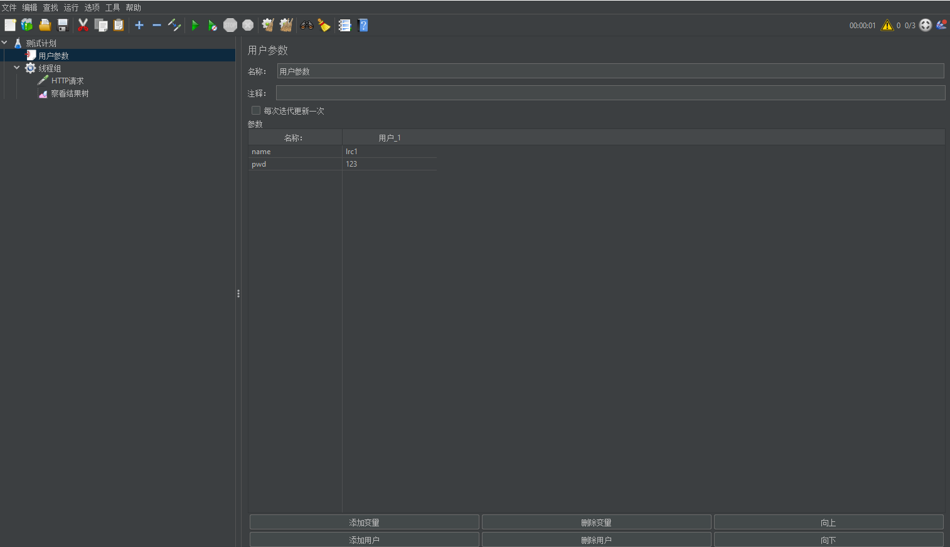The image size is (950, 547).
Task: Click the toggle enable/disable toolbar icon
Action: click(x=174, y=25)
